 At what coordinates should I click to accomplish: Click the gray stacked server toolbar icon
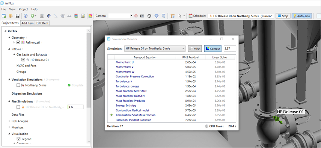click(42, 16)
